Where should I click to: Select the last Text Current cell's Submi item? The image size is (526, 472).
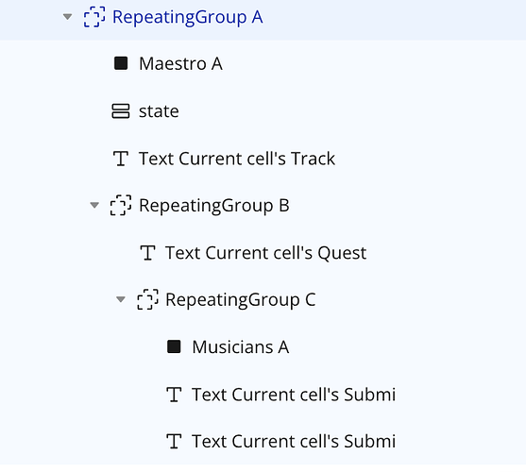tap(294, 441)
